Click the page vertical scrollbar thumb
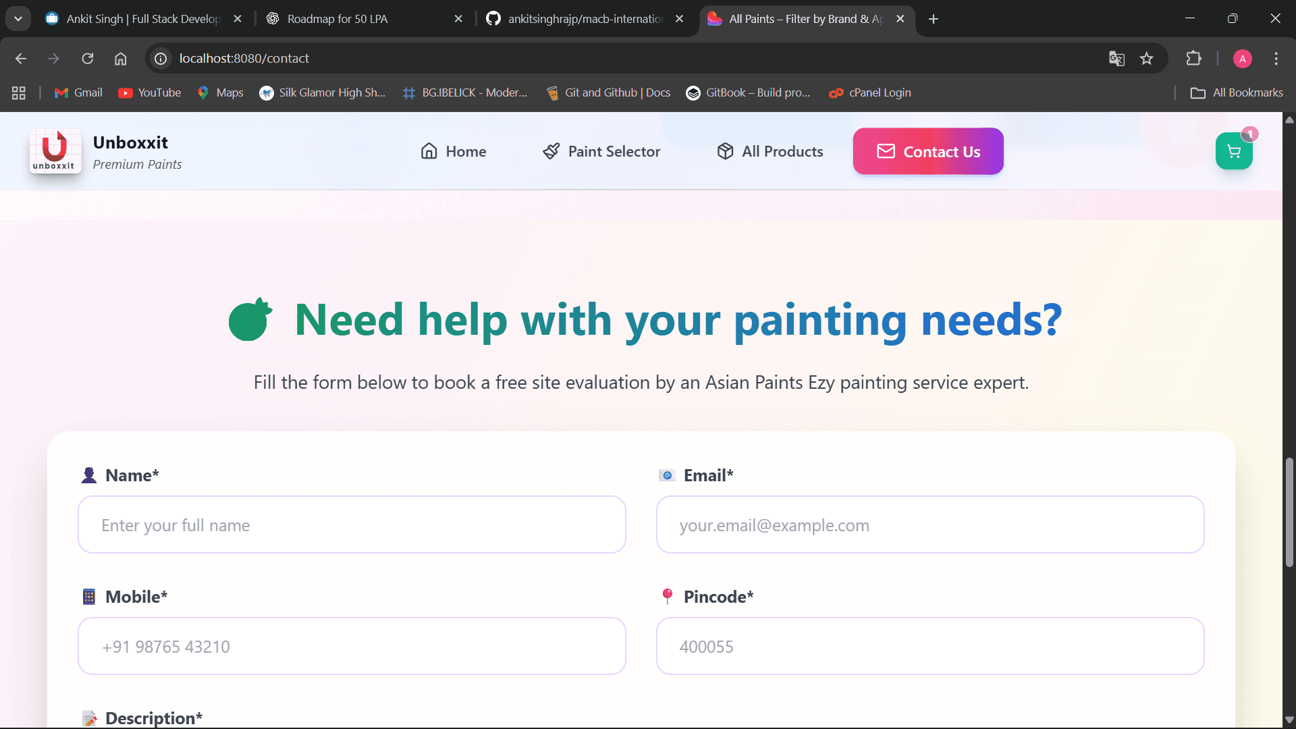1296x729 pixels. (1289, 513)
